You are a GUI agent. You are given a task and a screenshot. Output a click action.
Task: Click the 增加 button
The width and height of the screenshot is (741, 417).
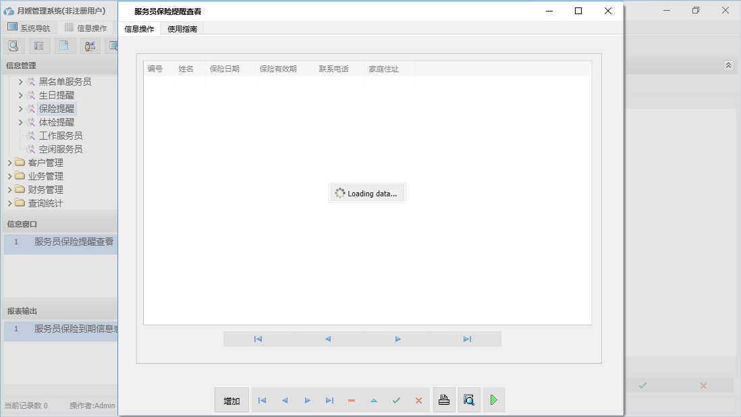click(231, 399)
